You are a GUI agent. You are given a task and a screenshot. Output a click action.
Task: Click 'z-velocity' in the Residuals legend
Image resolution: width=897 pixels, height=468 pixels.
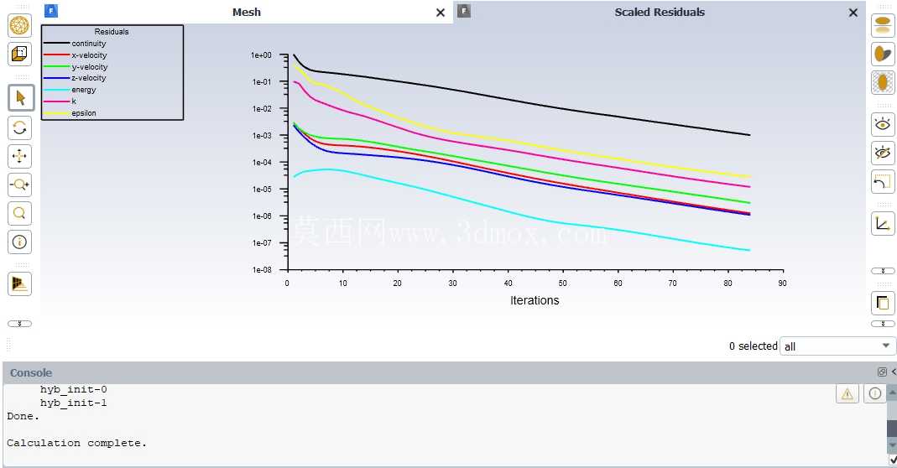(x=89, y=78)
